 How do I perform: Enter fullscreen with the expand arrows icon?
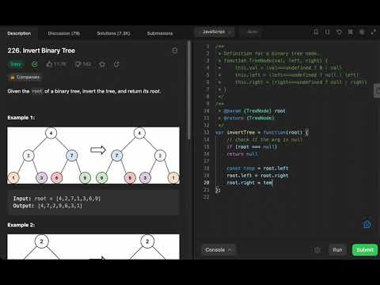pyautogui.click(x=374, y=32)
